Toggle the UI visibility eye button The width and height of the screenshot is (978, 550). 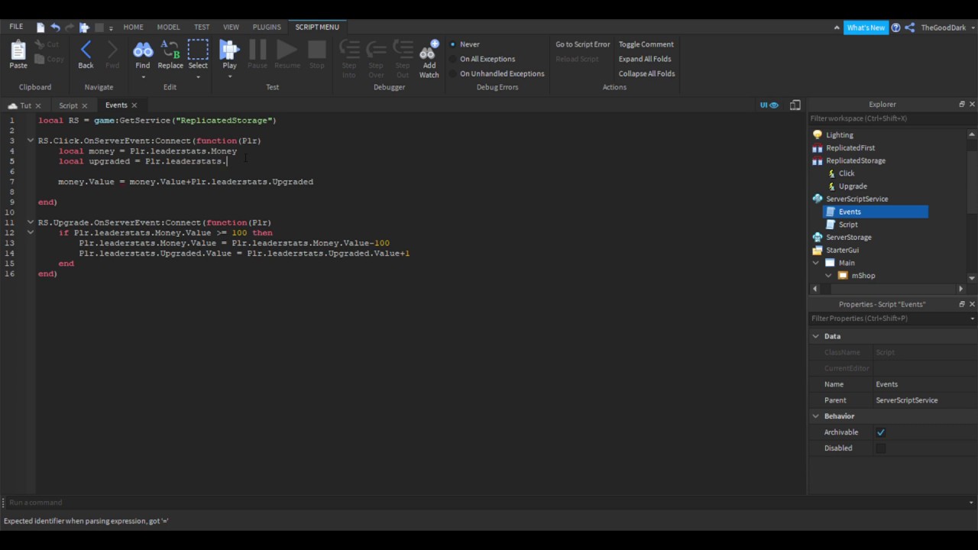(769, 105)
